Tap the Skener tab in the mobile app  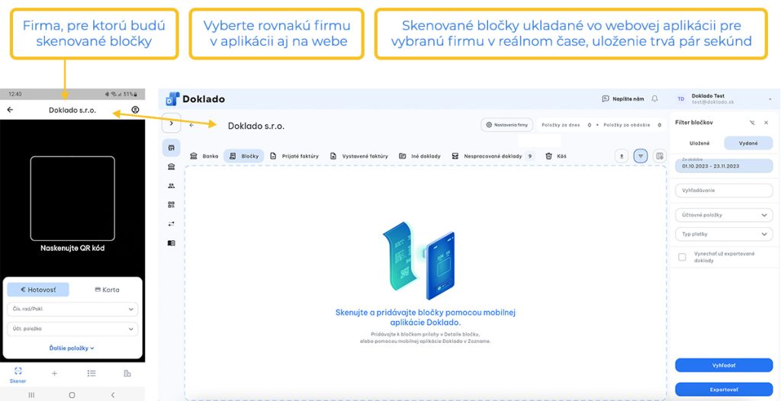(x=18, y=375)
